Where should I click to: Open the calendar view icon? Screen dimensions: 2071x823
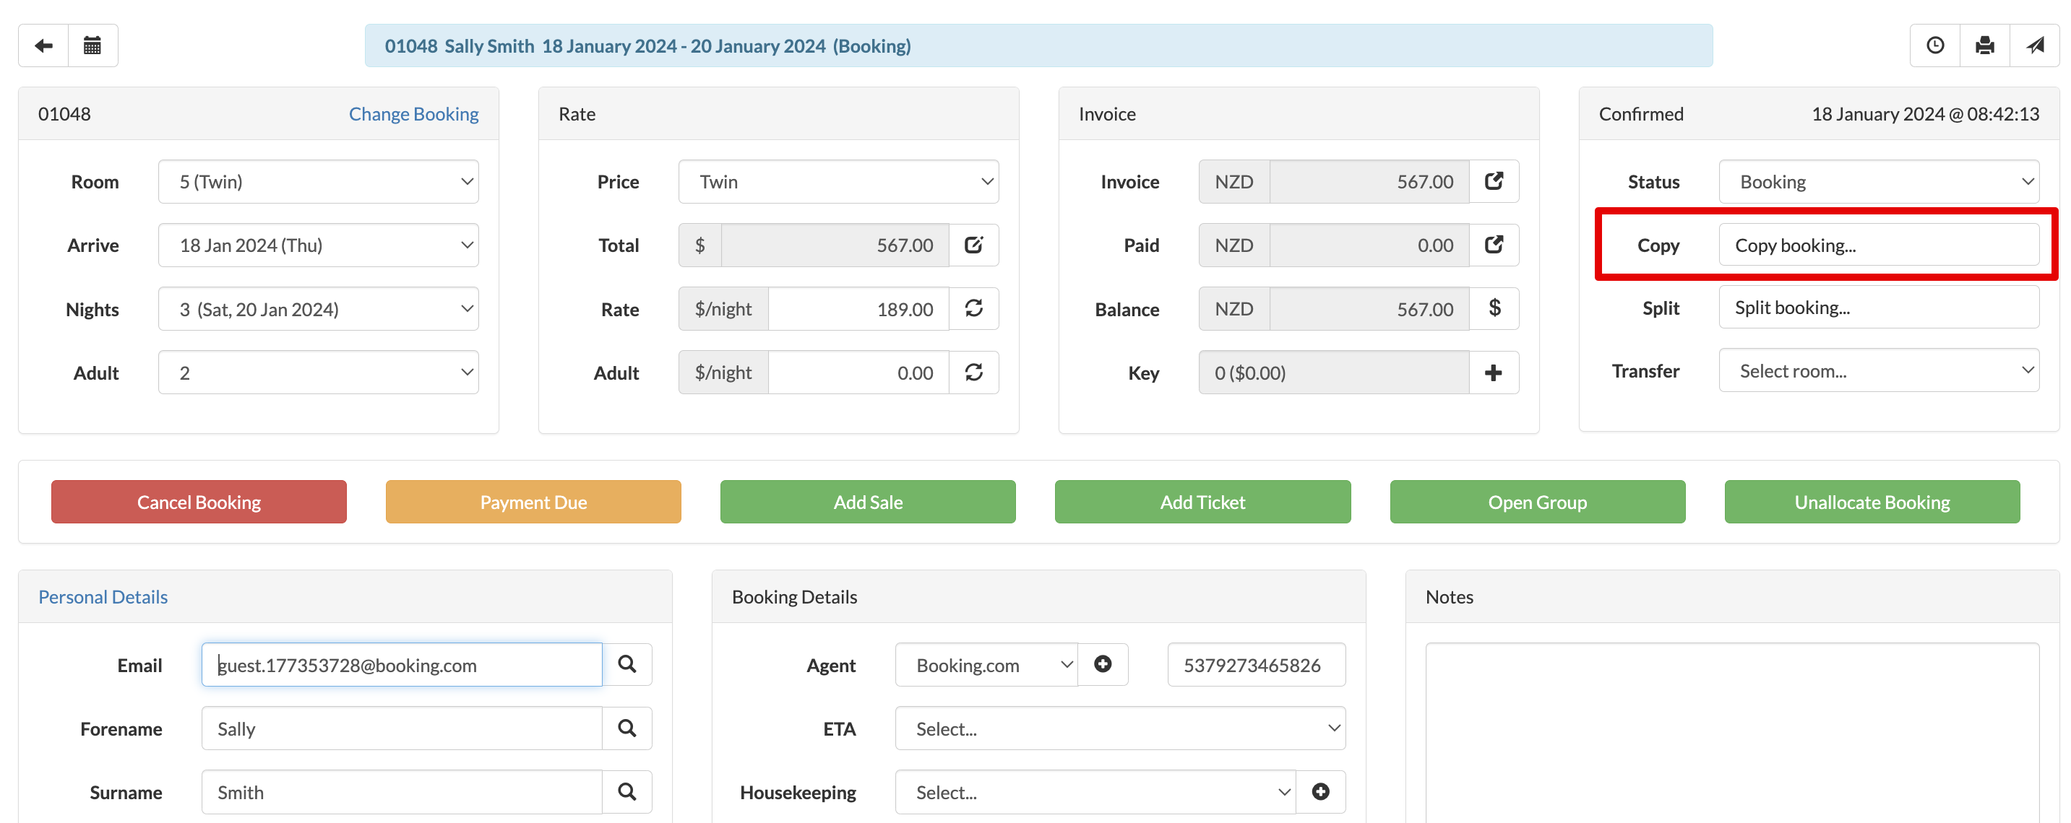coord(92,45)
